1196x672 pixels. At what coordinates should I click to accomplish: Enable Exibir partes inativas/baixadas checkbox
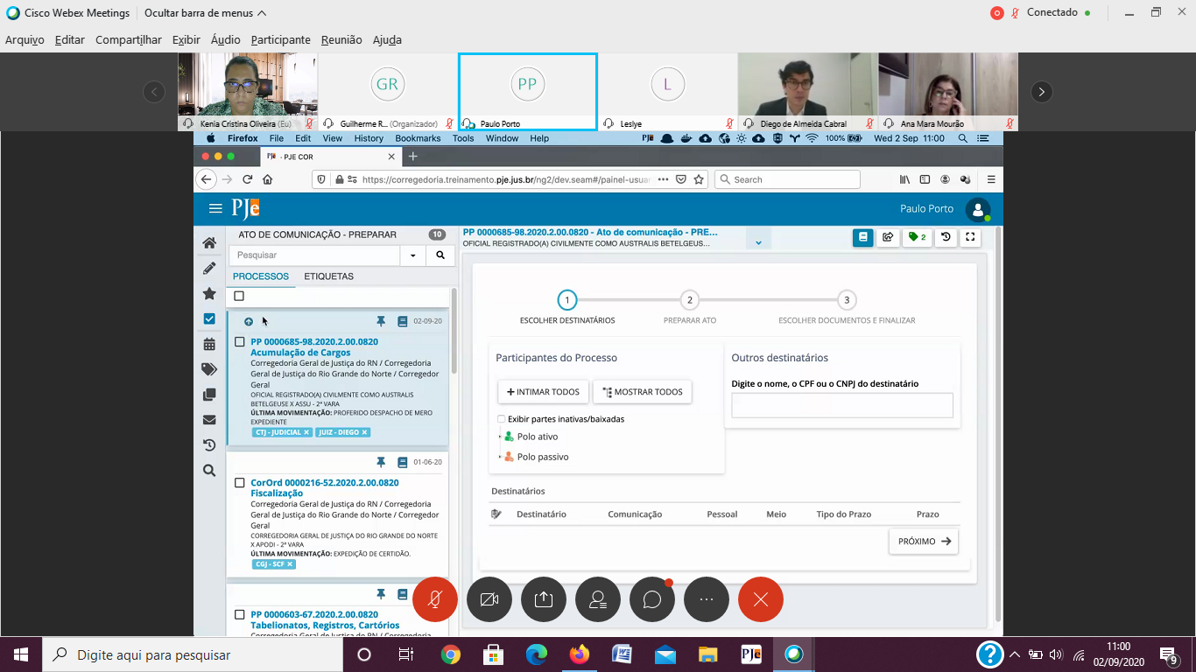tap(502, 419)
